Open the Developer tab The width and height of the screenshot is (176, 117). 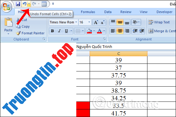164,12
